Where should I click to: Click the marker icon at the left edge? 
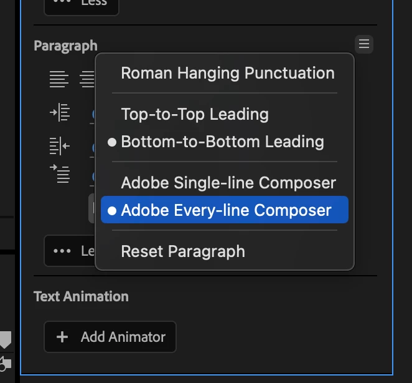(5, 340)
